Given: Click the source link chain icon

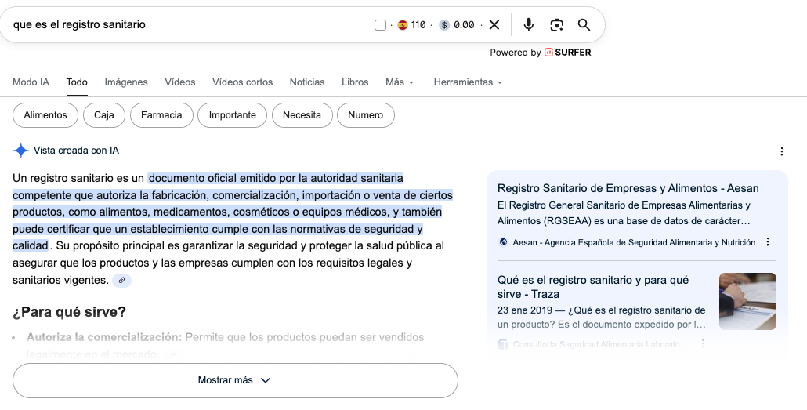Looking at the screenshot, I should (x=121, y=281).
